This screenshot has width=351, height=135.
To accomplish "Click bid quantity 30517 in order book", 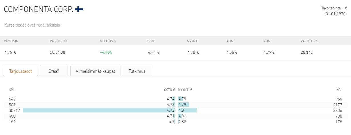I will pos(14,110).
